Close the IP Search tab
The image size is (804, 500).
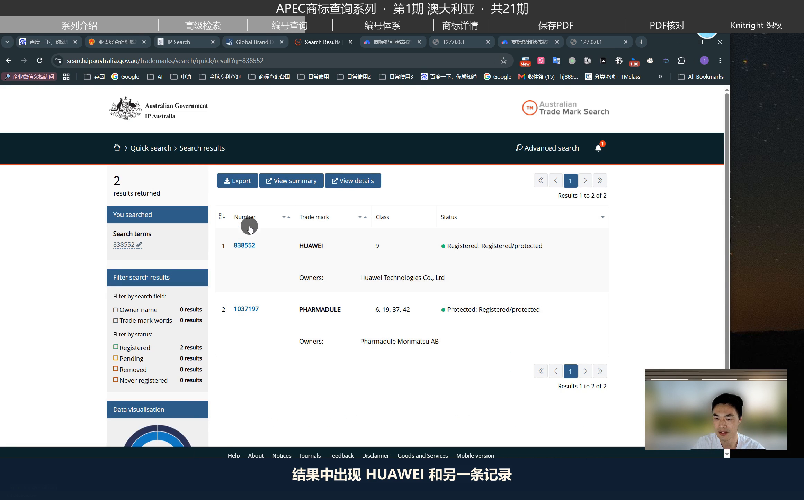coord(213,42)
